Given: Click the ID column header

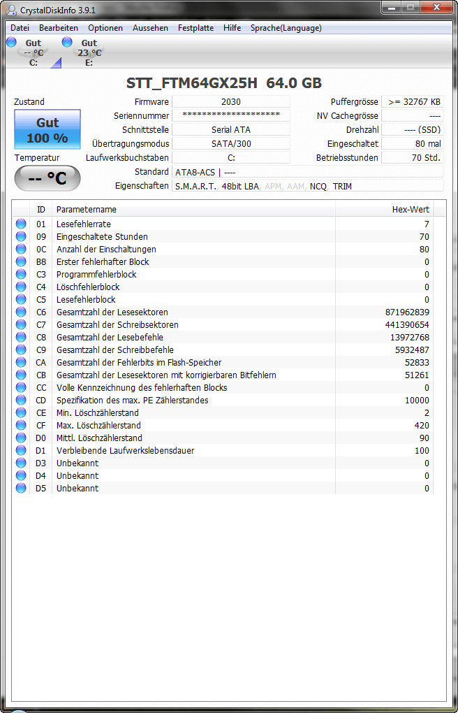Looking at the screenshot, I should [41, 210].
